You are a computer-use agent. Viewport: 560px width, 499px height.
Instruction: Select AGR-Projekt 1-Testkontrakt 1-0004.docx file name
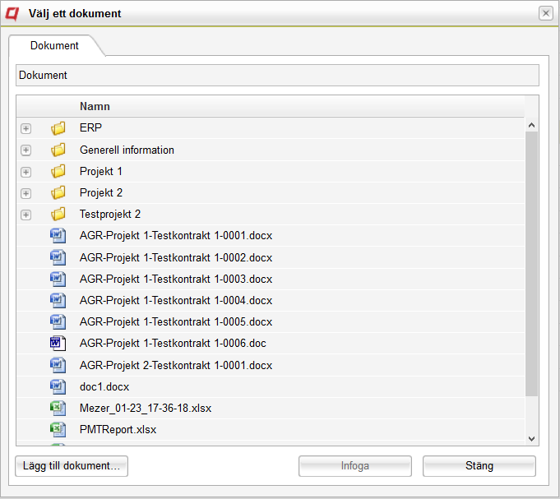point(176,301)
